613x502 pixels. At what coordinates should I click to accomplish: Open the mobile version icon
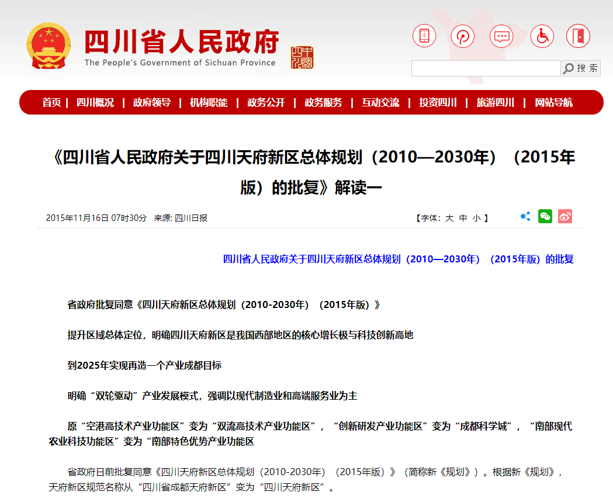424,36
